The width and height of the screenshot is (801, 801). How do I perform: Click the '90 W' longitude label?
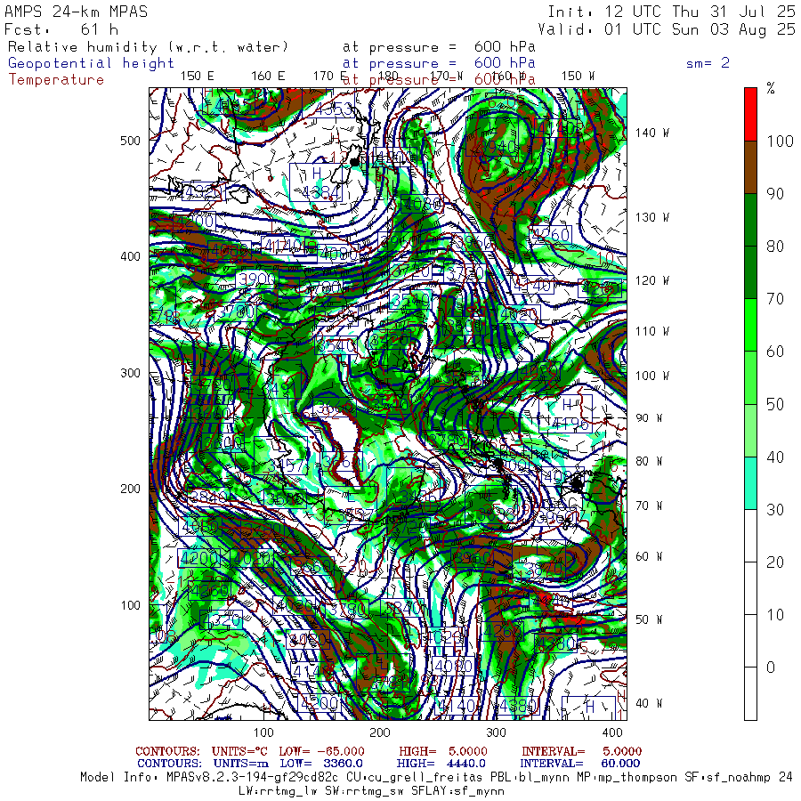coord(650,418)
